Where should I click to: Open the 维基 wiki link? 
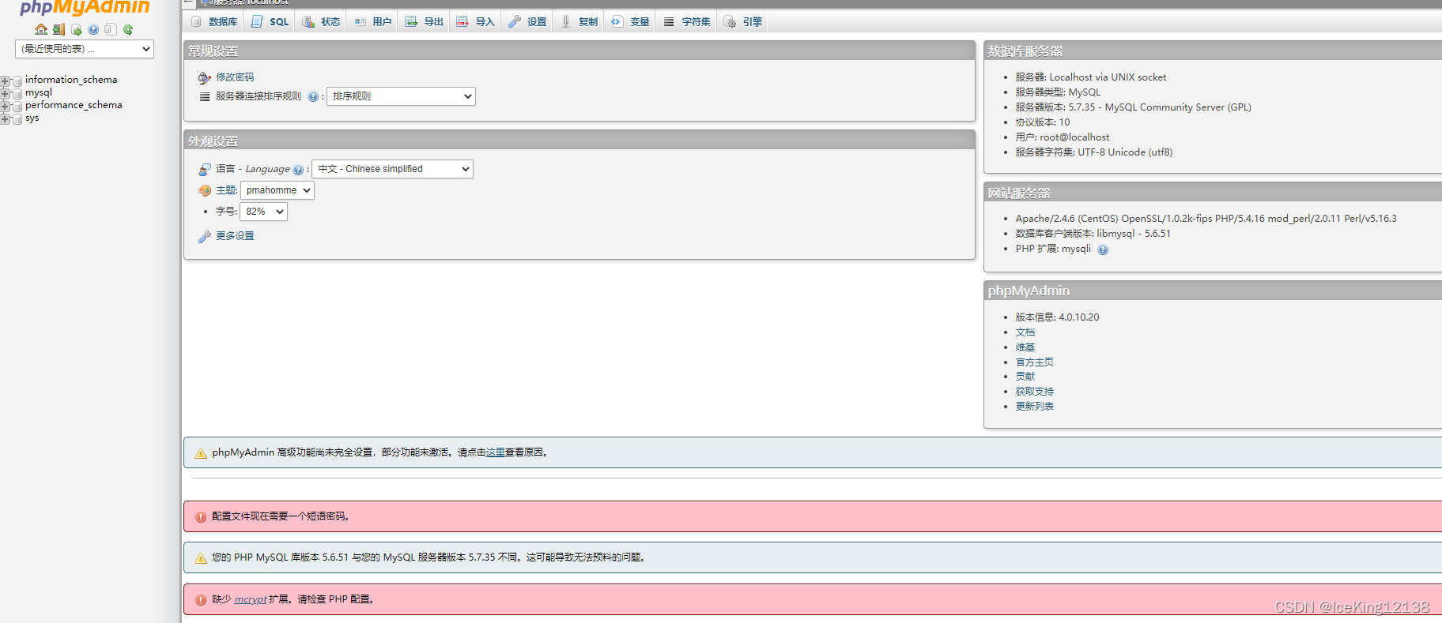[1025, 347]
